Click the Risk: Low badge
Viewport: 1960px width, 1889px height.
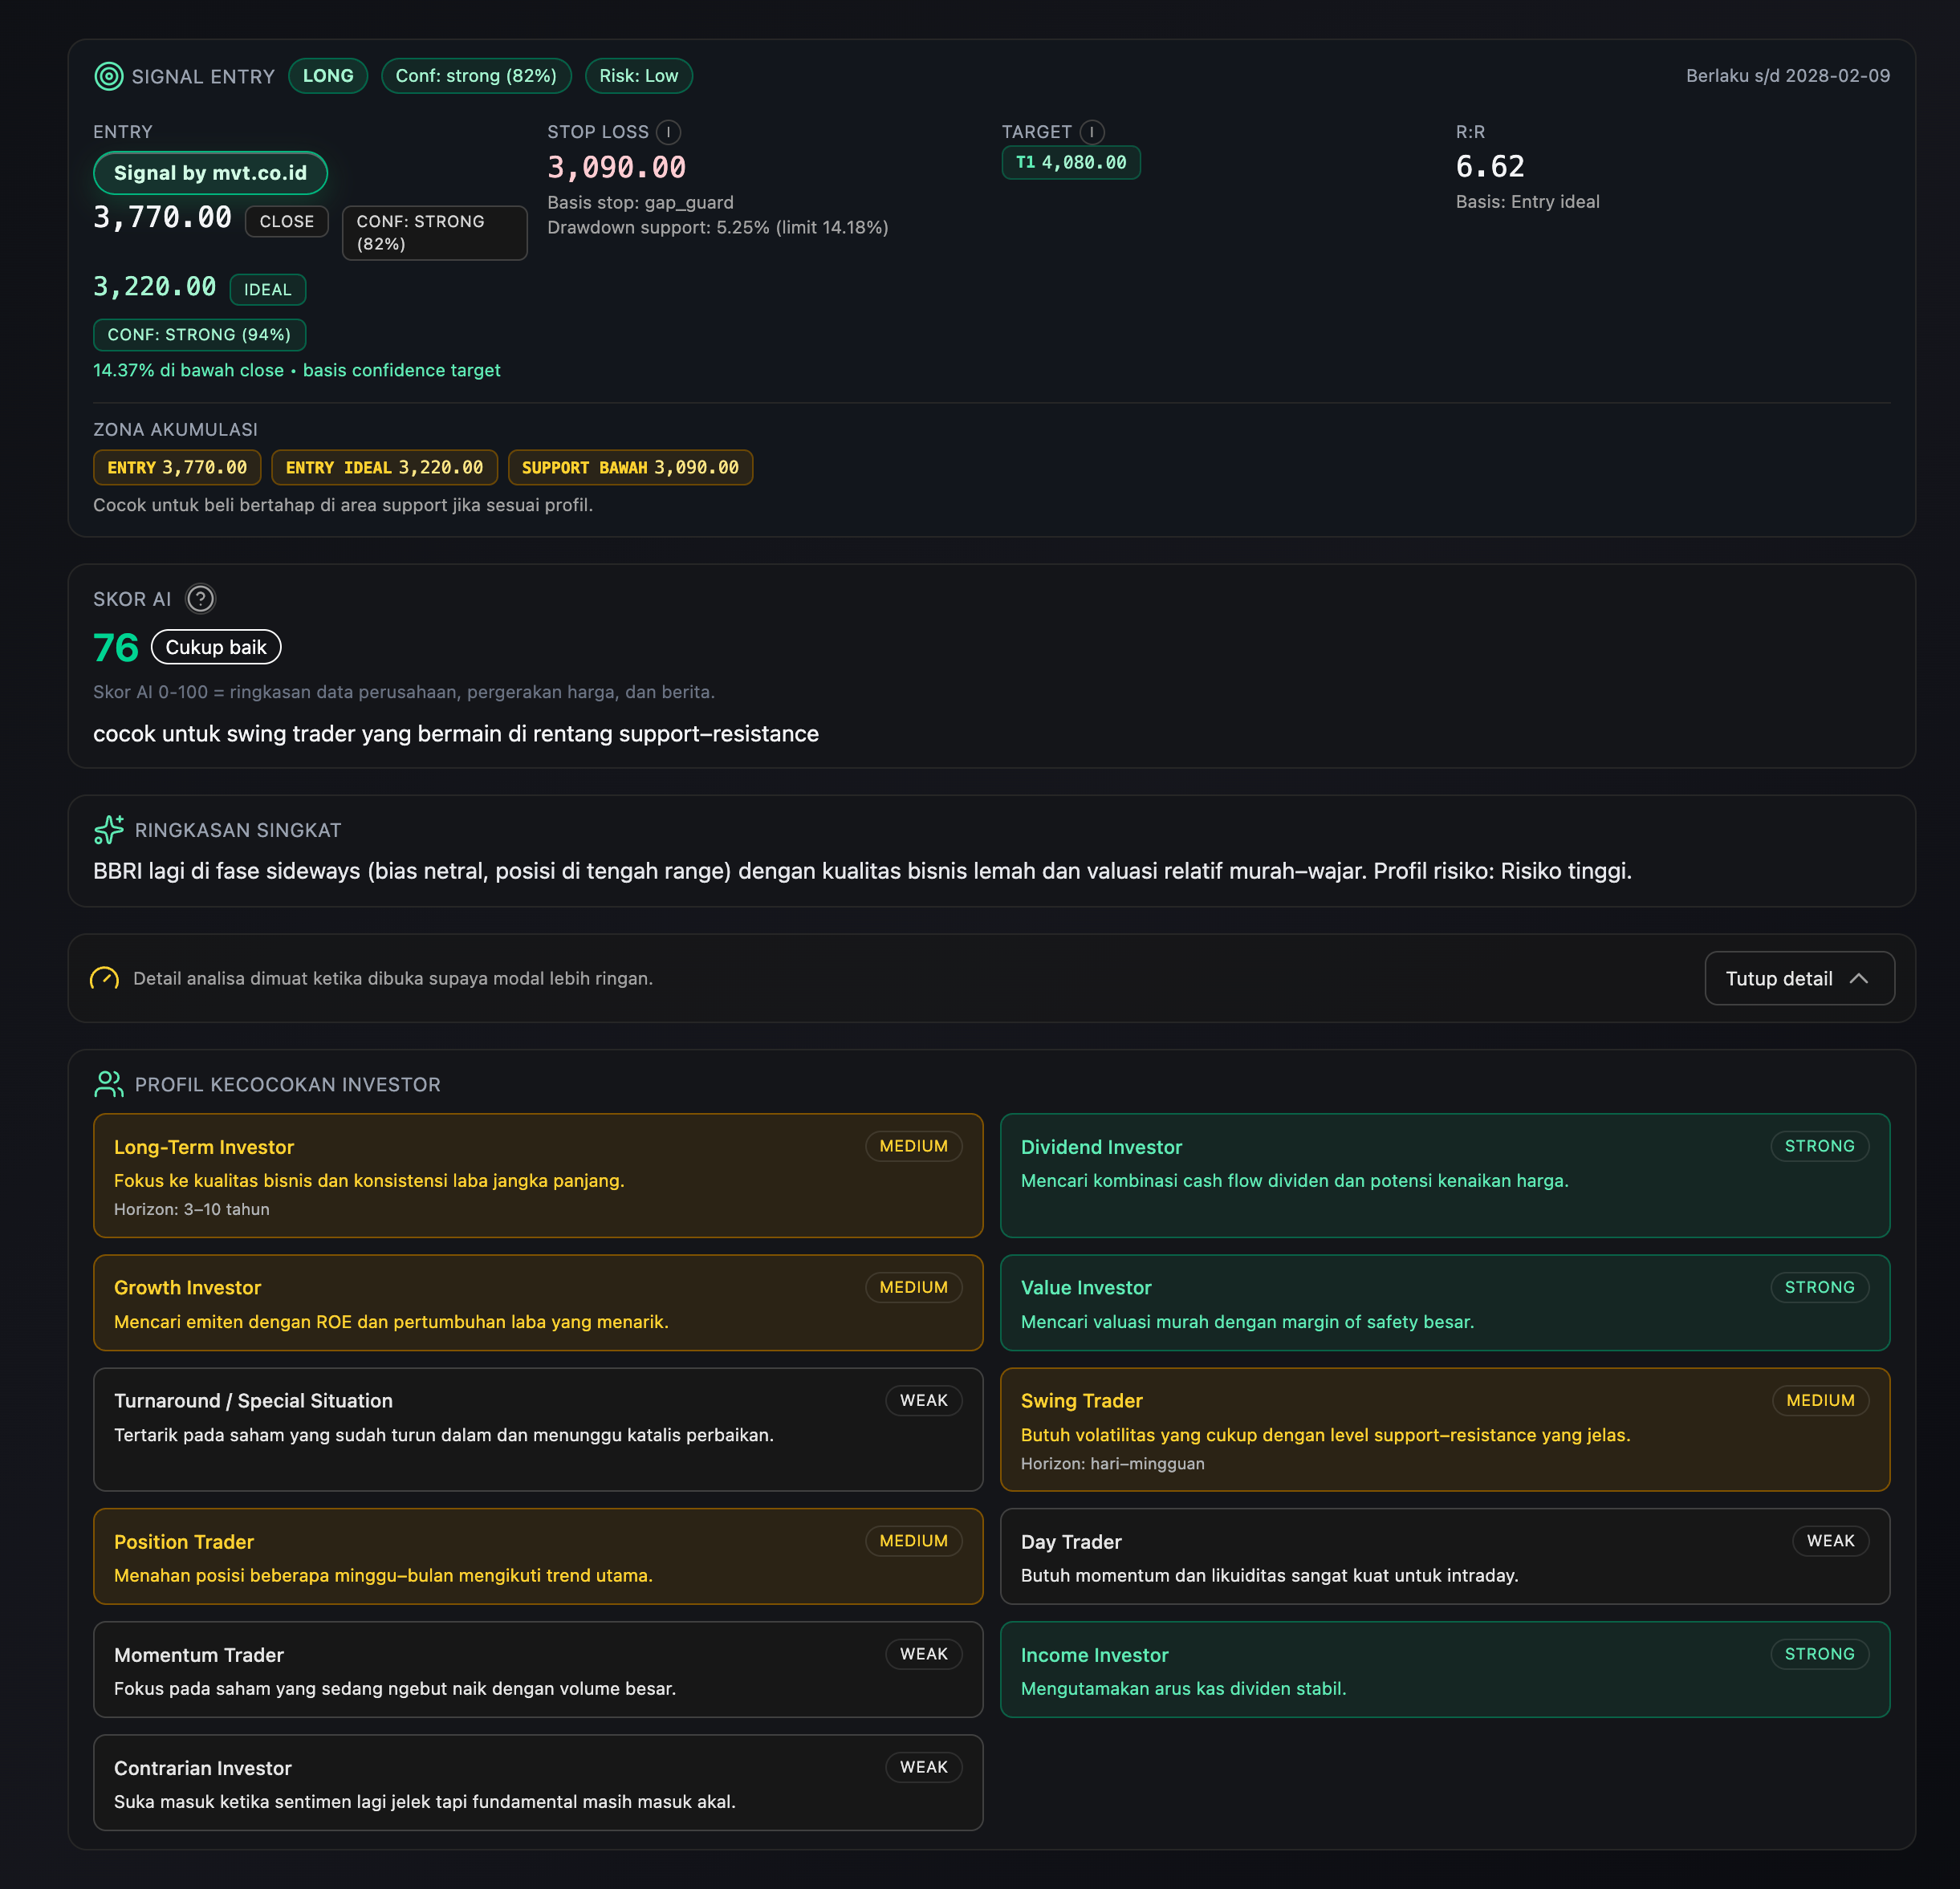click(638, 76)
